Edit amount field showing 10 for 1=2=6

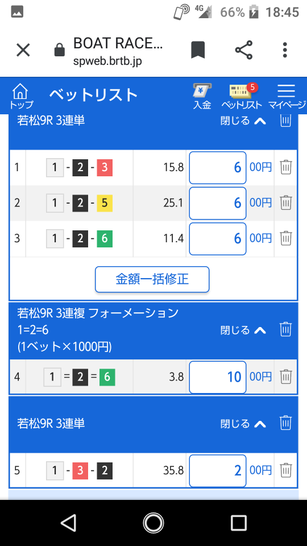pyautogui.click(x=218, y=377)
